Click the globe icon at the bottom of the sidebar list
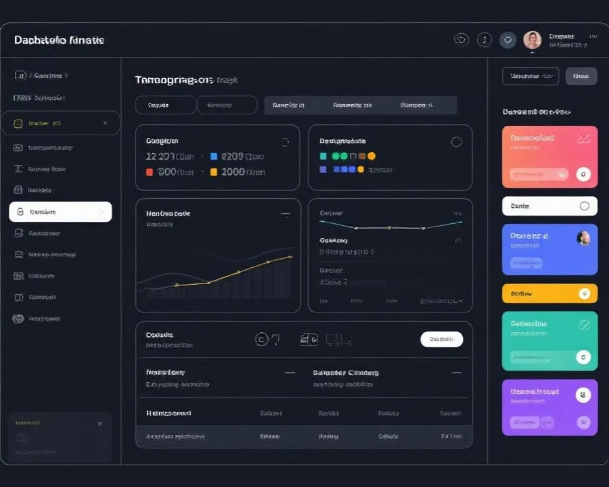 (x=18, y=319)
